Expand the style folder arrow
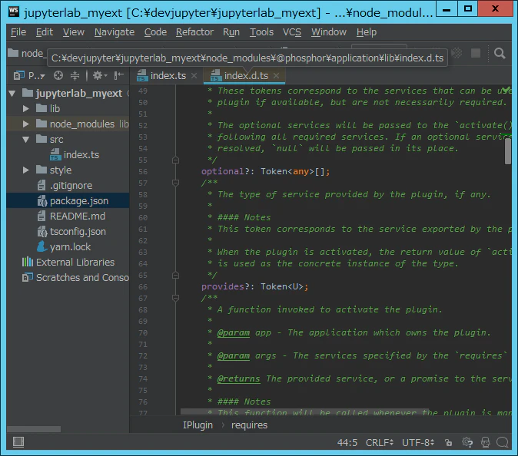 26,170
